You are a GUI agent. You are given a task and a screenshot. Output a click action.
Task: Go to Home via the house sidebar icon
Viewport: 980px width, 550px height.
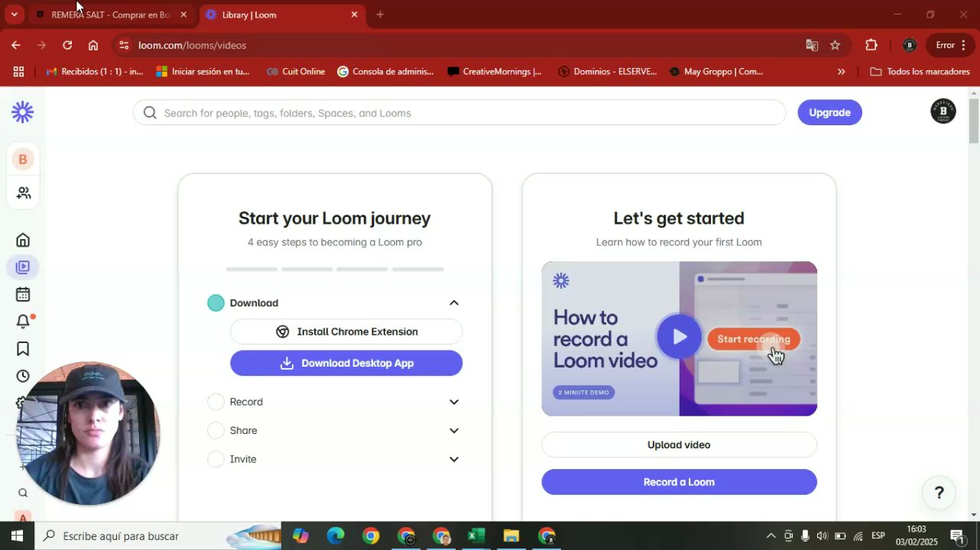click(23, 240)
